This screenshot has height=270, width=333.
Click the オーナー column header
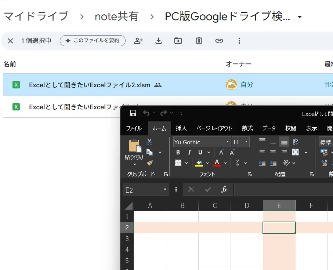239,64
